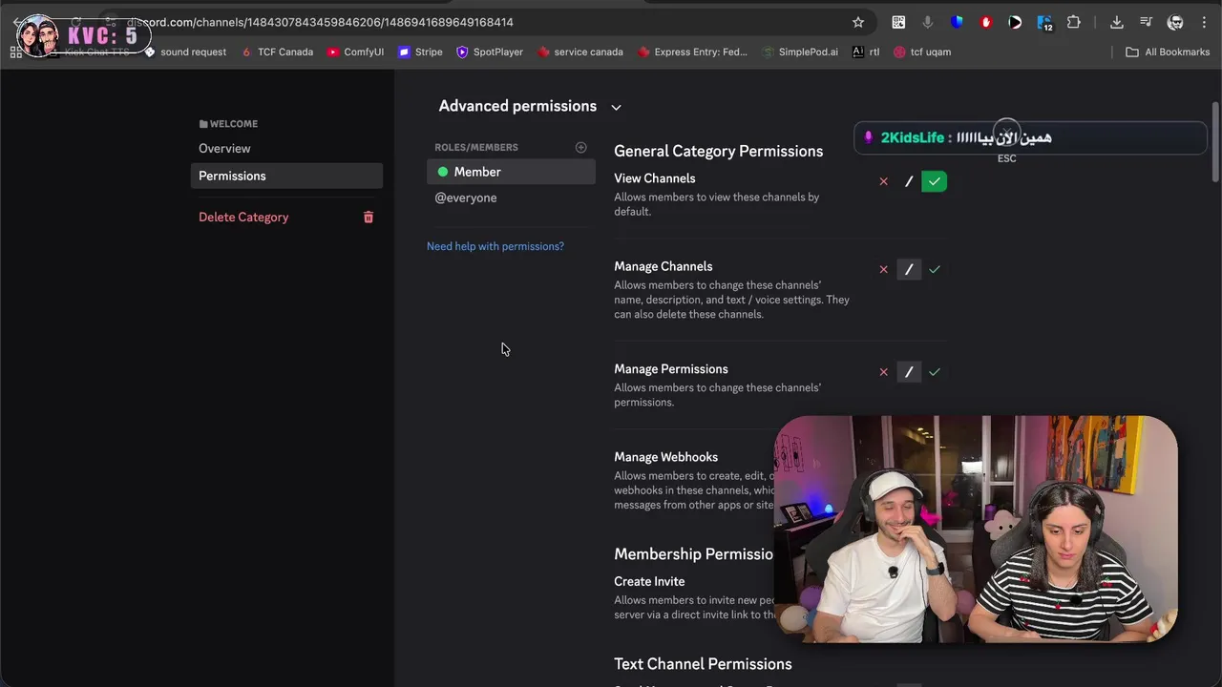Click the red circular extension icon
The image size is (1222, 687).
point(986,22)
